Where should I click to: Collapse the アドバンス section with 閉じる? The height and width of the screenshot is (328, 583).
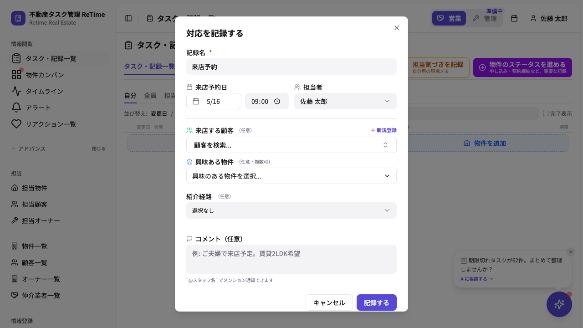click(x=98, y=149)
